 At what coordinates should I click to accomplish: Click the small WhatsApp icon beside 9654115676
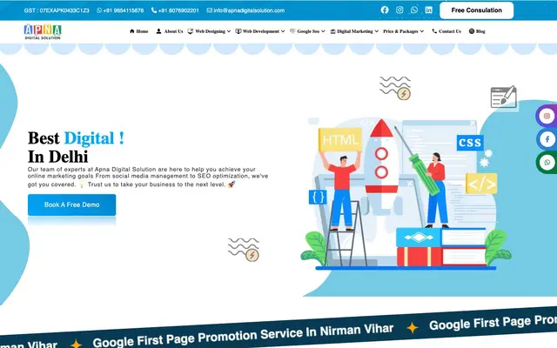pos(99,10)
